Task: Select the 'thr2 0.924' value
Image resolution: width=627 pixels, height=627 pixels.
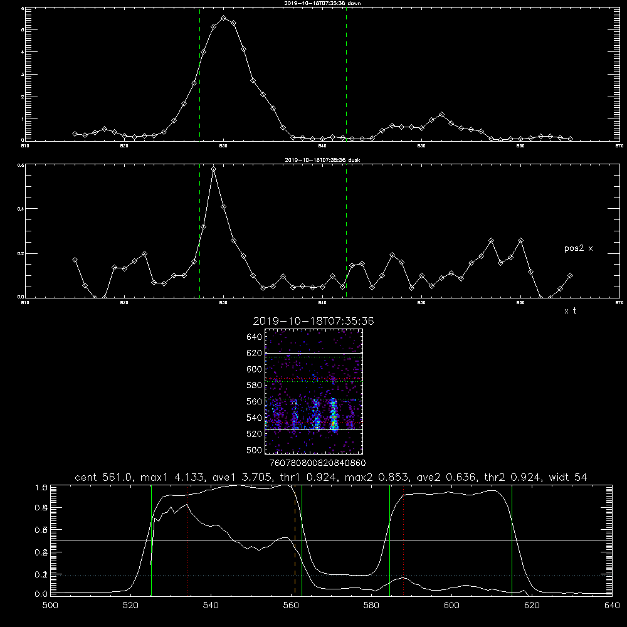Action: click(x=513, y=477)
